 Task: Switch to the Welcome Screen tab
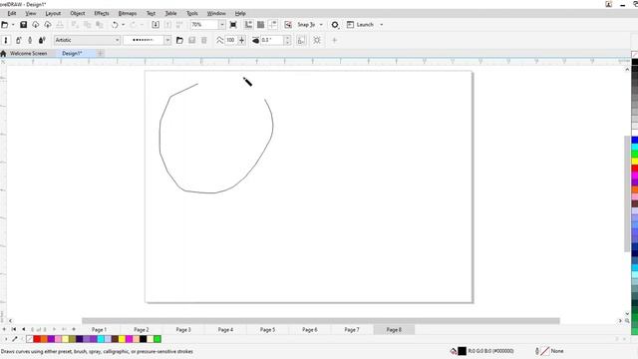29,53
